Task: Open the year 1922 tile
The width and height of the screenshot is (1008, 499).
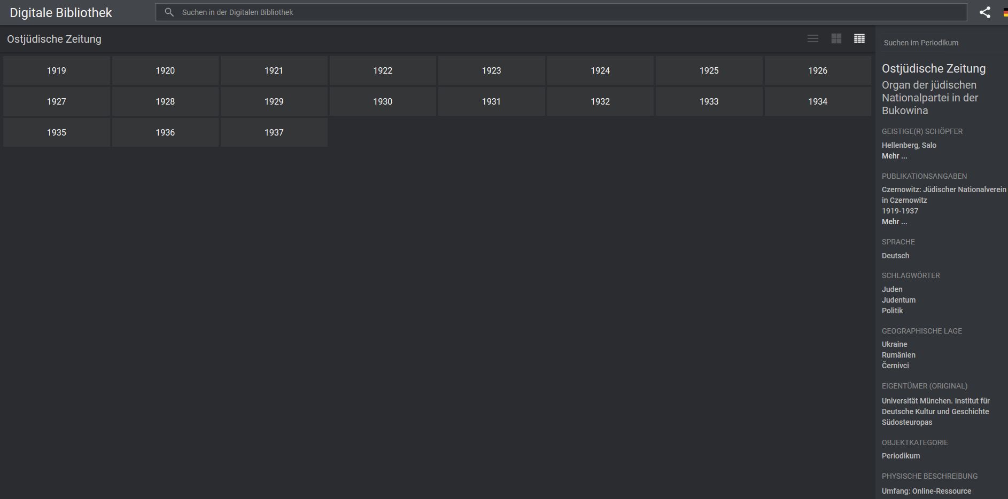Action: (383, 70)
